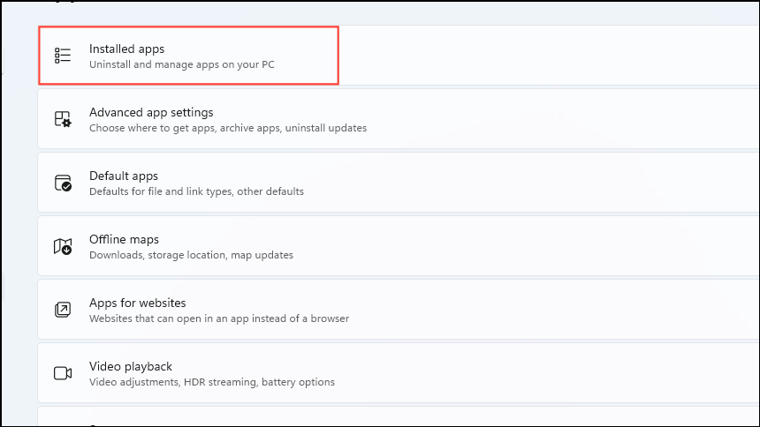Click the Installed apps list icon
Screen dimensions: 760x427
(63, 56)
